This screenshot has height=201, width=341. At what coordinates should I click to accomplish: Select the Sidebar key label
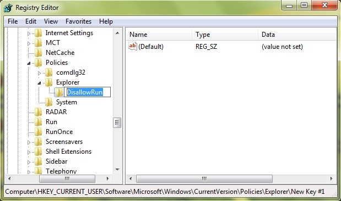point(56,161)
